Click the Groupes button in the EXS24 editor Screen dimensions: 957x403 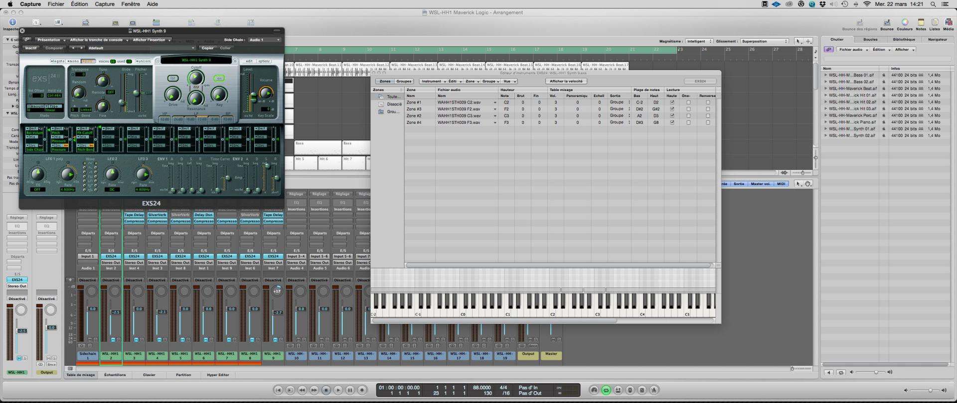[404, 81]
